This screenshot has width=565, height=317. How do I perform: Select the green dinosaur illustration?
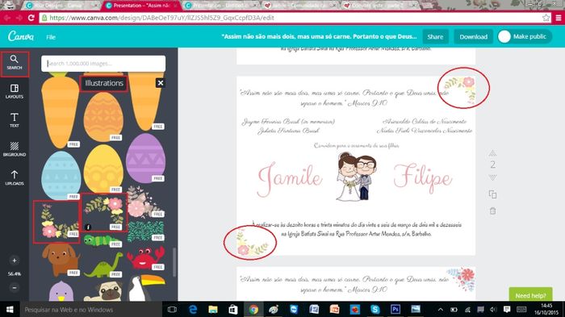[x=103, y=265]
